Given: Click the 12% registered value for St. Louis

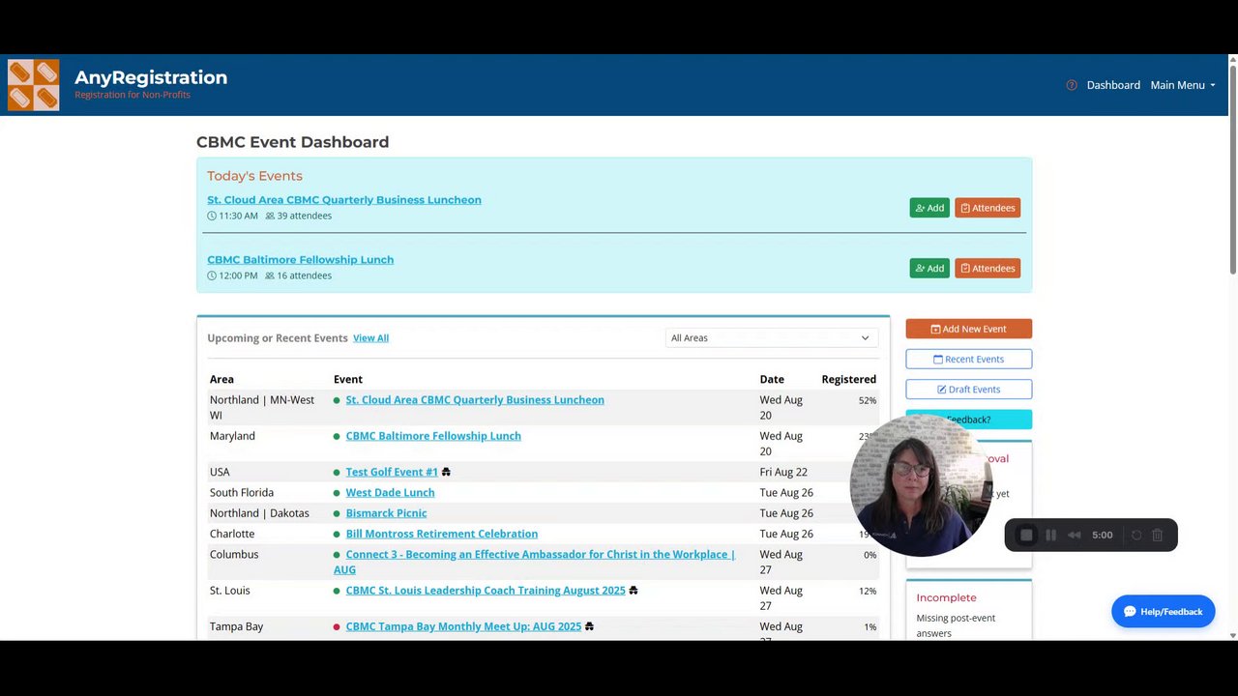Looking at the screenshot, I should pyautogui.click(x=867, y=591).
